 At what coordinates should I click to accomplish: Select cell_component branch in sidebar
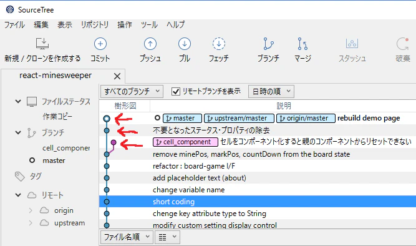66,148
